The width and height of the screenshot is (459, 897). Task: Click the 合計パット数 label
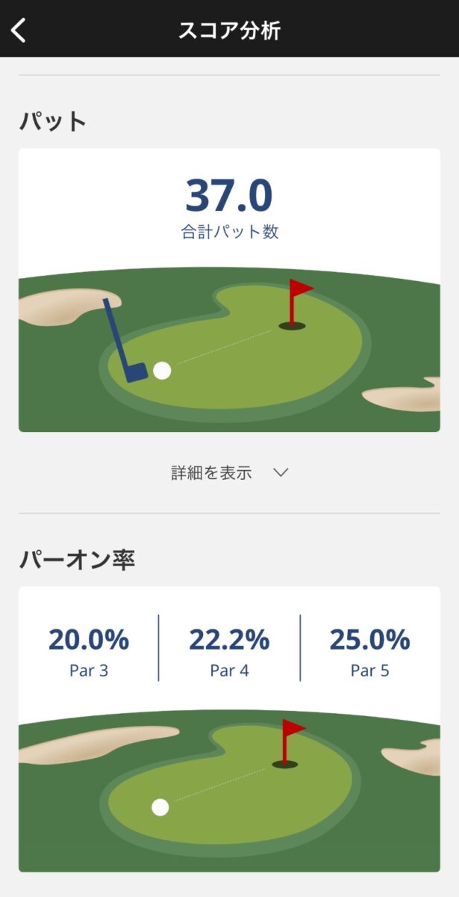click(229, 232)
